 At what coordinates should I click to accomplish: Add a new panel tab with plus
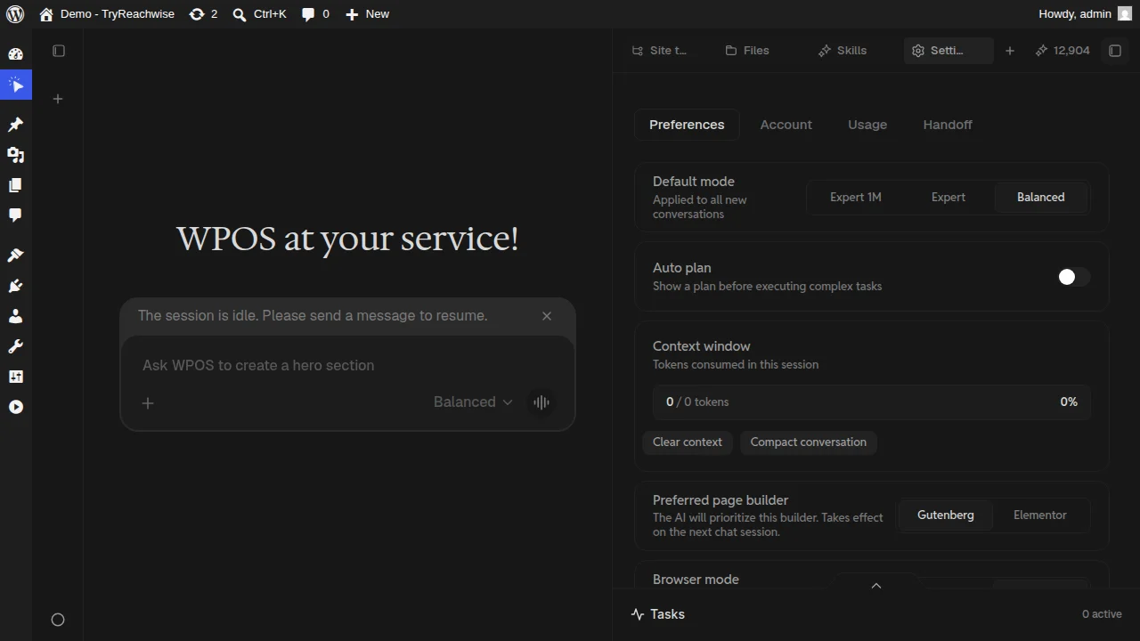click(1010, 51)
